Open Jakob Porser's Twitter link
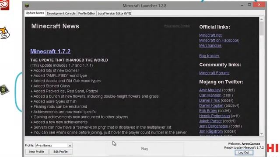 click(x=210, y=121)
